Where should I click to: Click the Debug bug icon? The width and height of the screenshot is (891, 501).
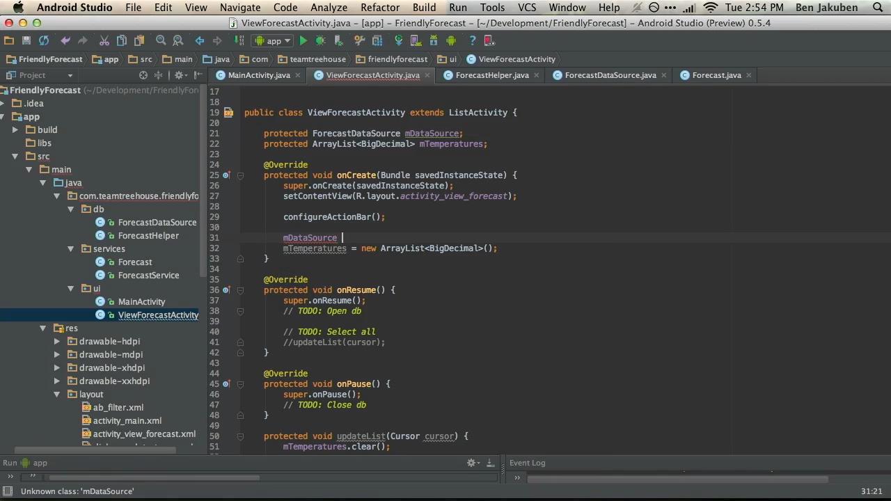tap(321, 41)
